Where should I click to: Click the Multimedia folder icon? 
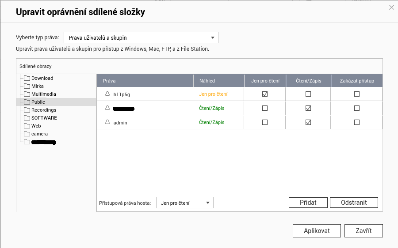tap(27, 94)
